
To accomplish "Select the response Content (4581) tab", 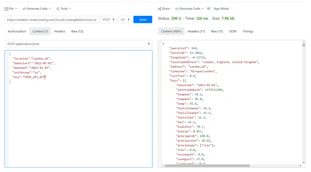I will [171, 31].
